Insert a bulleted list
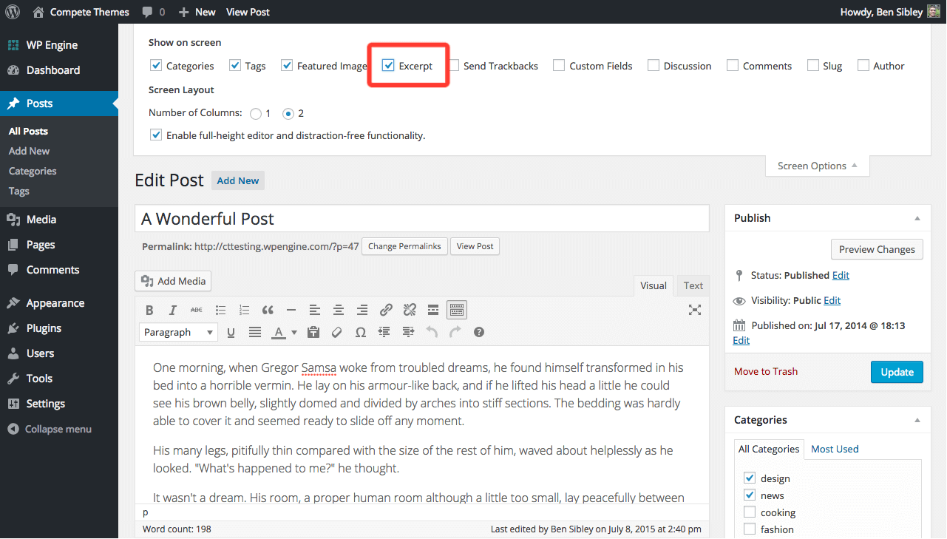 tap(220, 310)
